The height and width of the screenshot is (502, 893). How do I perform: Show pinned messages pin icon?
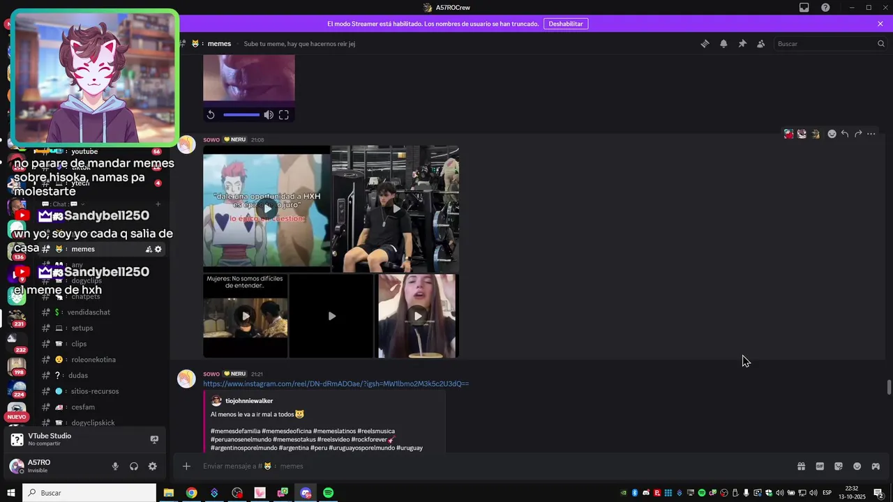coord(742,43)
